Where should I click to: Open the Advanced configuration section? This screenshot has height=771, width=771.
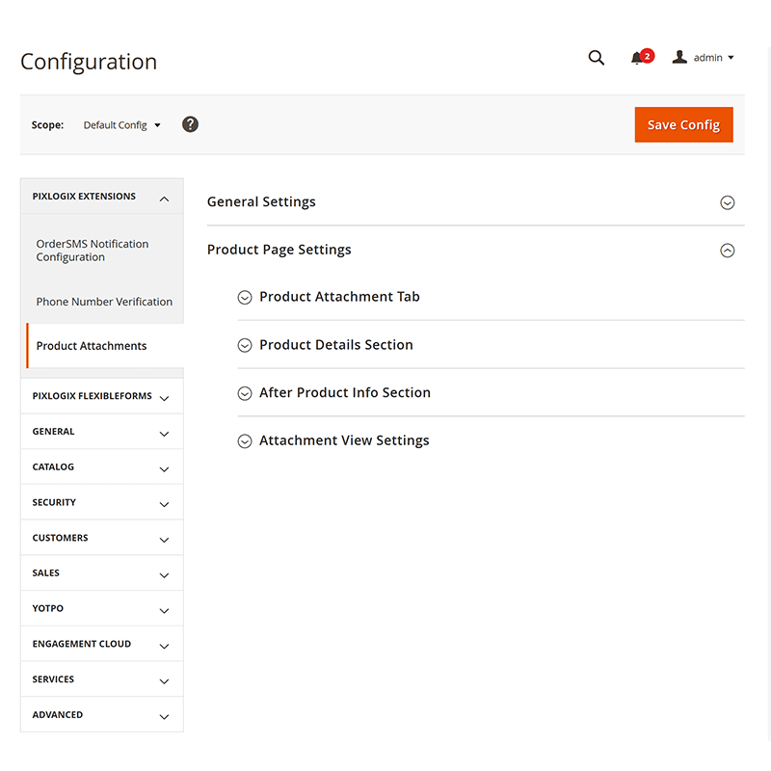click(x=101, y=714)
